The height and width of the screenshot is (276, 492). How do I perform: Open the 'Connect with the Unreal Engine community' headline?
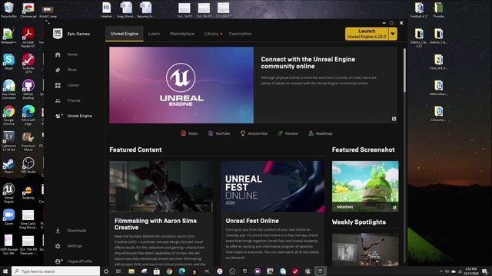(x=307, y=63)
